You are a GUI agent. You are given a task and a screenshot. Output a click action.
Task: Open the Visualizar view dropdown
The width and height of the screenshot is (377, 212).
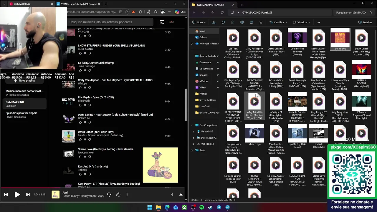pos(302,22)
